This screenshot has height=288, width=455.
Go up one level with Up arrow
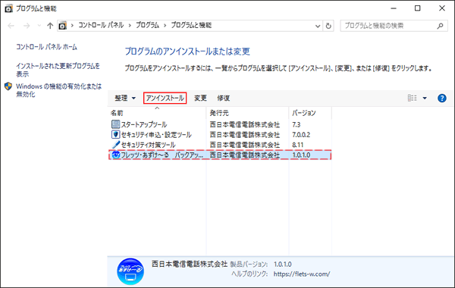point(50,26)
